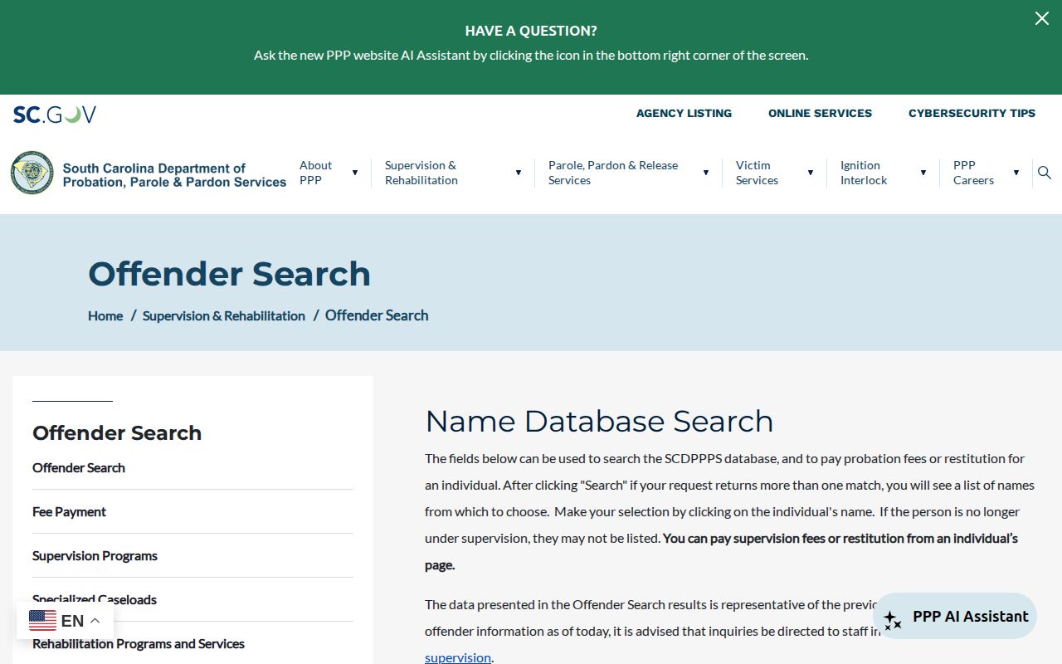This screenshot has height=664, width=1062.
Task: Open the PPP AI Assistant sparkle button
Action: [x=955, y=616]
